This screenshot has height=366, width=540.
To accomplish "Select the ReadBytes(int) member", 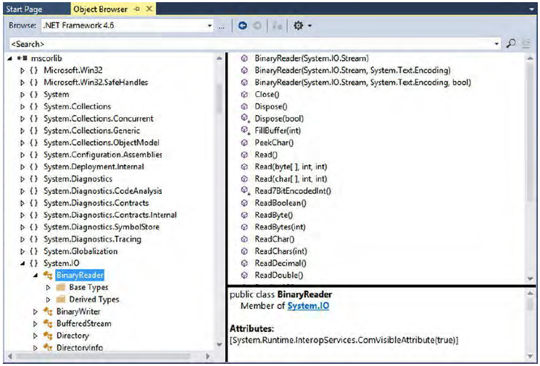I will point(280,227).
